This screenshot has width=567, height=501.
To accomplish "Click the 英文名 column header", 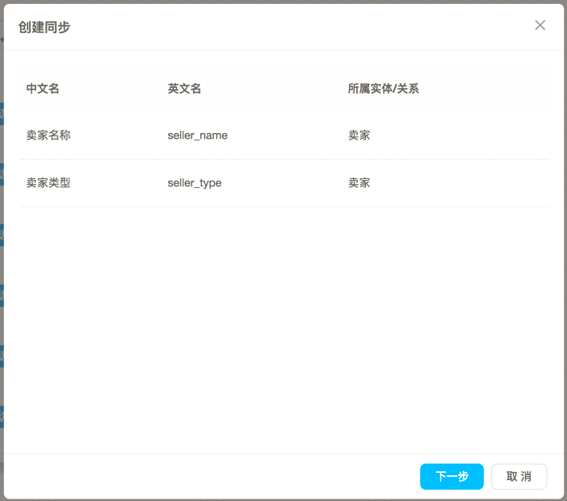I will click(184, 89).
